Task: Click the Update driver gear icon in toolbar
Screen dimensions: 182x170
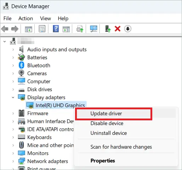Action: (x=80, y=29)
